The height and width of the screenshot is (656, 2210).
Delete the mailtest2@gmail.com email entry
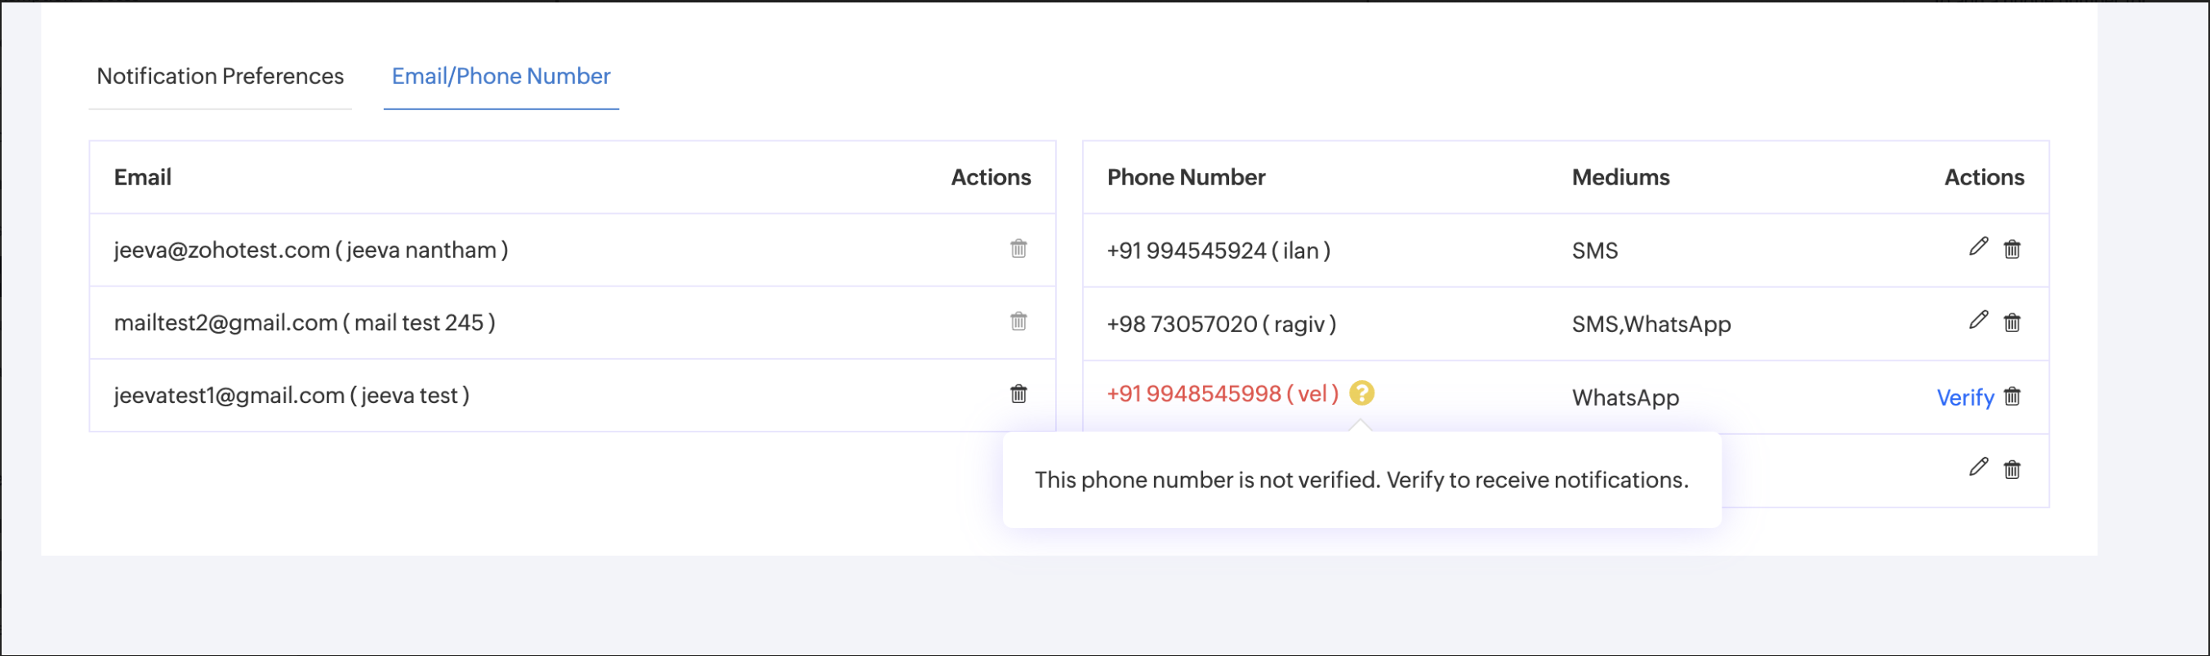point(1018,321)
